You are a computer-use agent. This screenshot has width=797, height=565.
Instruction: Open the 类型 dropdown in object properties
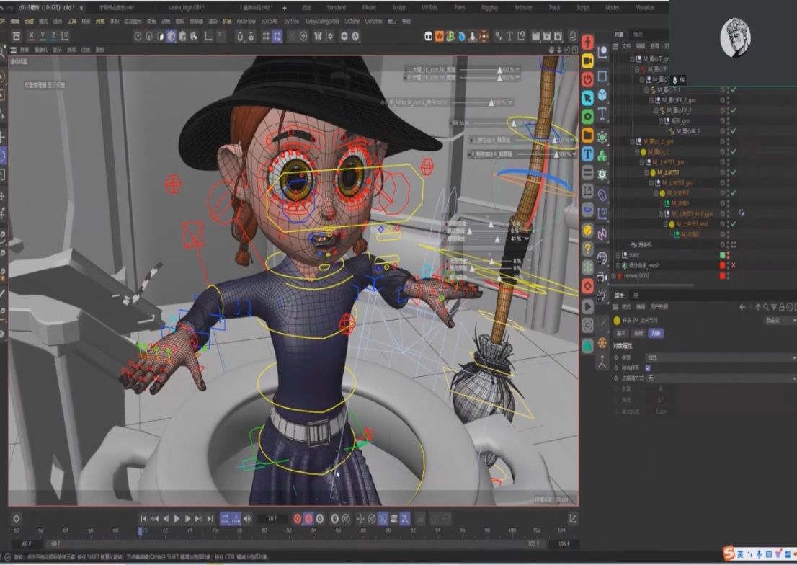[x=721, y=357]
